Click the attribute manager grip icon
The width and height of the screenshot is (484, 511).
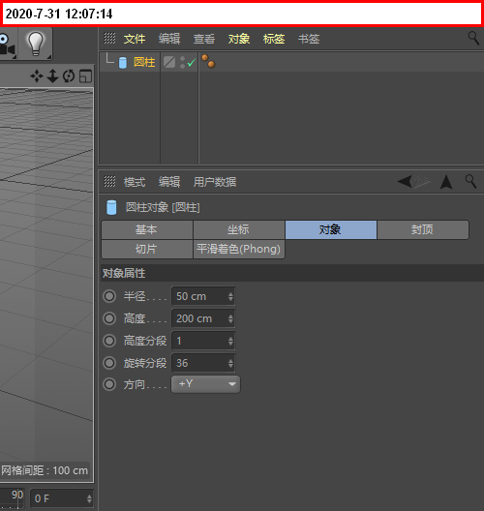[109, 181]
